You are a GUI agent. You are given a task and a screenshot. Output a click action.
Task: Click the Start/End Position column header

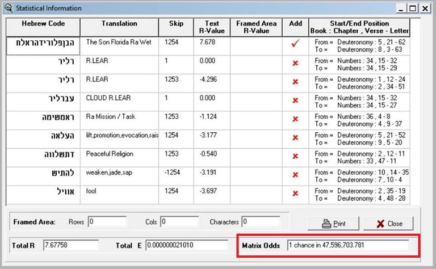(x=359, y=27)
